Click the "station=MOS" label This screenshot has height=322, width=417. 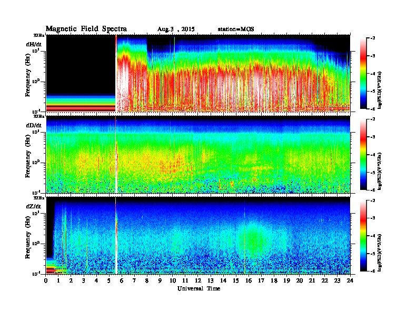coord(236,29)
